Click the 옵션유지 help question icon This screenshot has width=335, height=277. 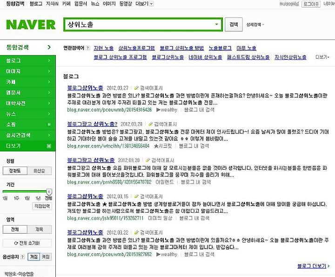(x=23, y=257)
